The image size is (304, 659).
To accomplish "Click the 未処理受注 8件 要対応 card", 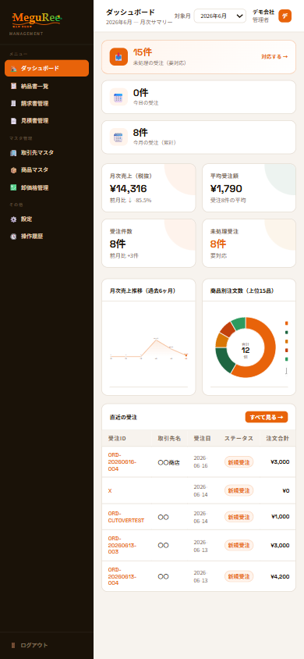I will [x=249, y=243].
